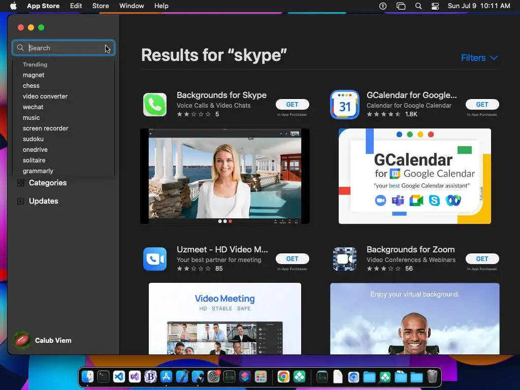Click the App Store icon in the Dock
The image size is (520, 390).
coord(166,377)
